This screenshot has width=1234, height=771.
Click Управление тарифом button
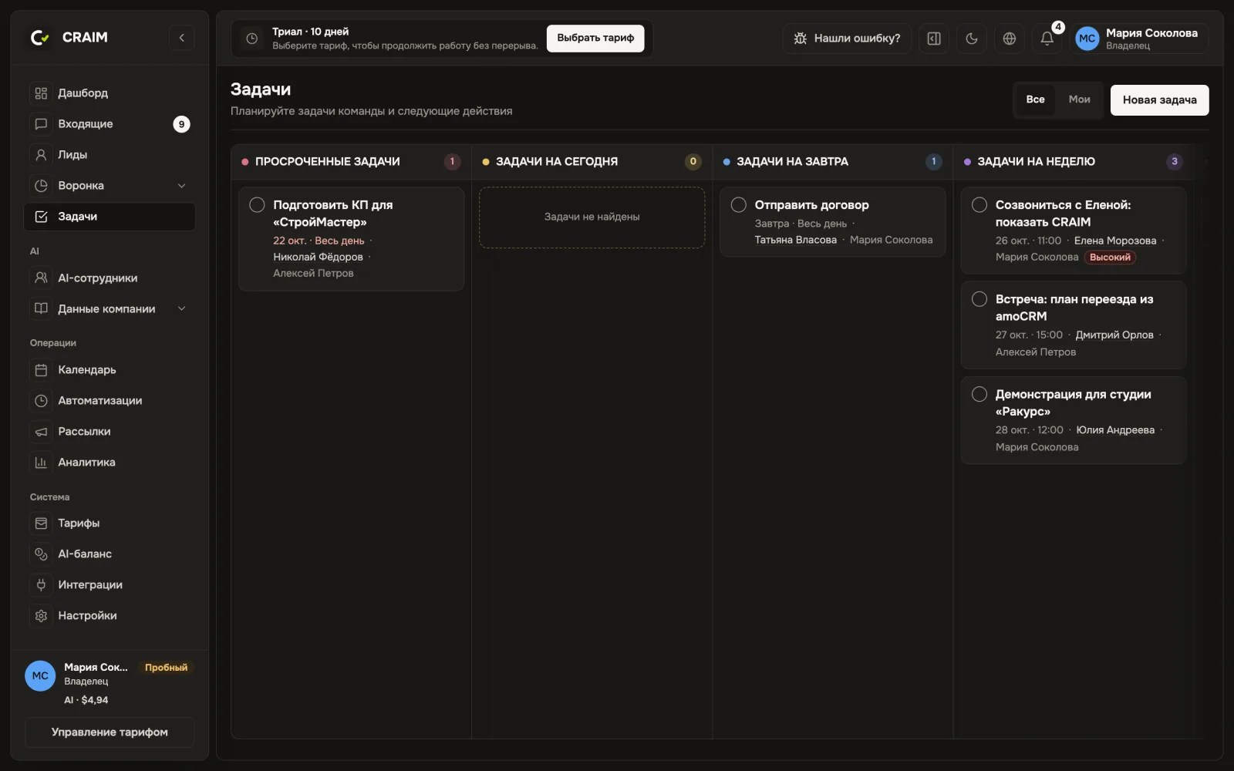(110, 732)
